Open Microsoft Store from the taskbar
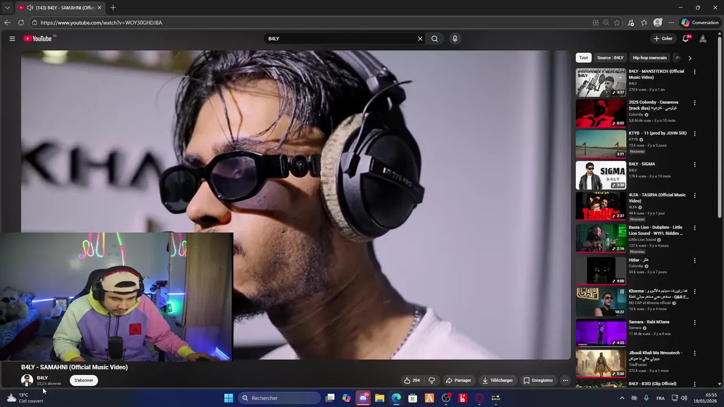The image size is (724, 407). [413, 398]
